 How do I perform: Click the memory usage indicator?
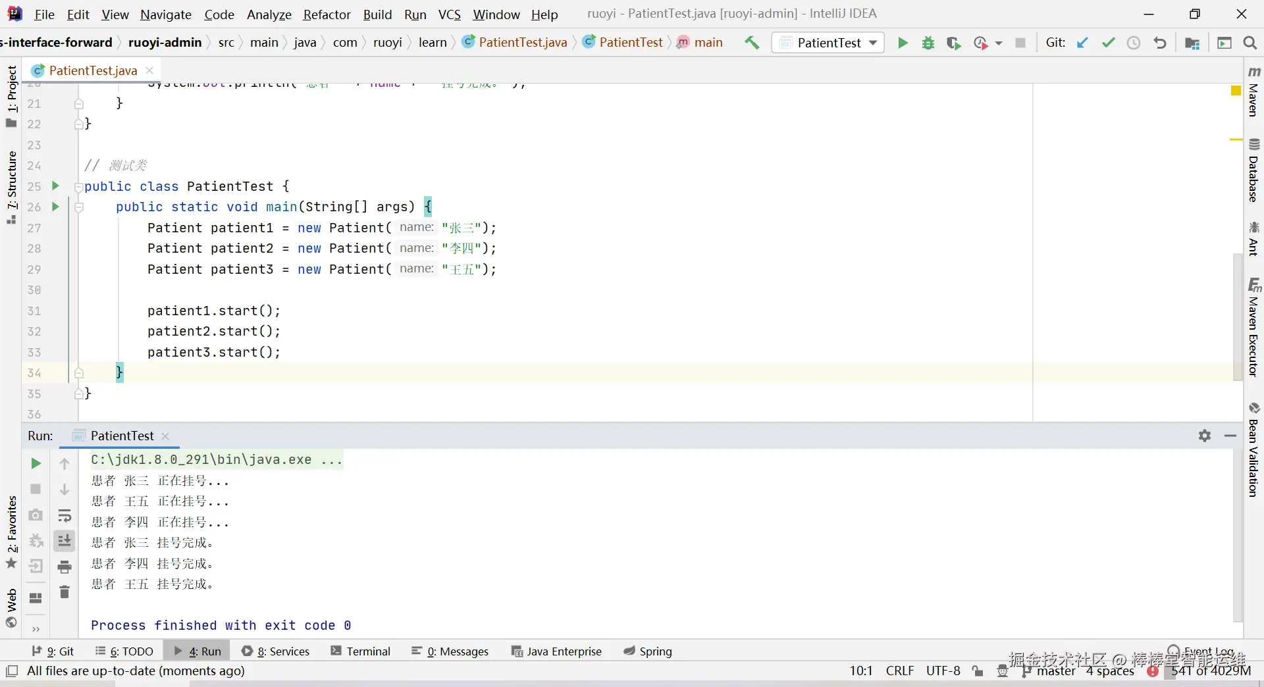coord(1211,671)
